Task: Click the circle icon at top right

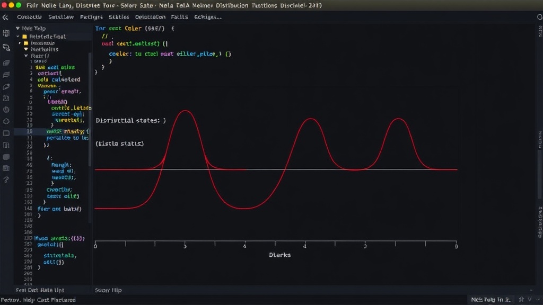Action: click(x=540, y=17)
